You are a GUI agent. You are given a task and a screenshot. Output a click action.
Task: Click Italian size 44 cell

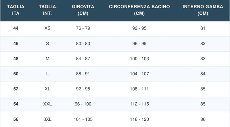click(x=16, y=28)
